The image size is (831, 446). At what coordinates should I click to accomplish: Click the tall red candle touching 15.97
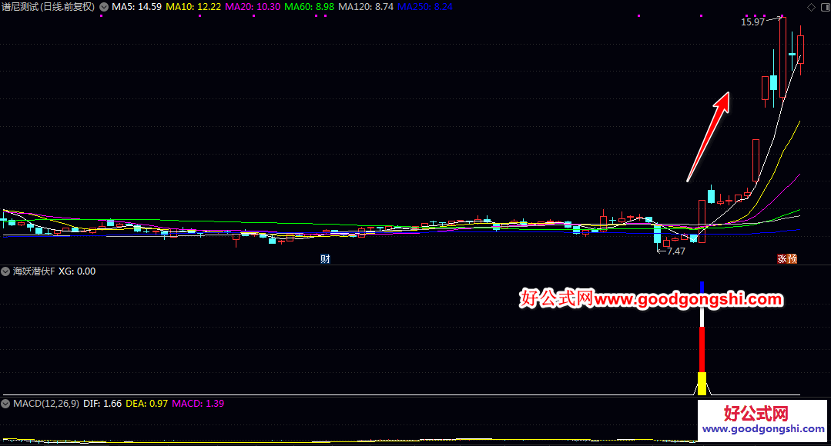click(782, 57)
